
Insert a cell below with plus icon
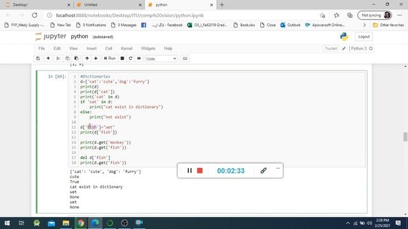pos(48,59)
